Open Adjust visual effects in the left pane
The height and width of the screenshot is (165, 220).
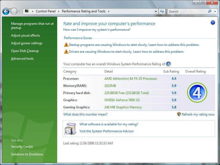[25, 35]
